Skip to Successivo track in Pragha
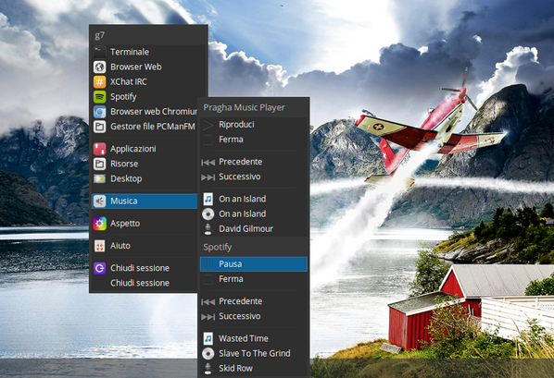 (254, 177)
